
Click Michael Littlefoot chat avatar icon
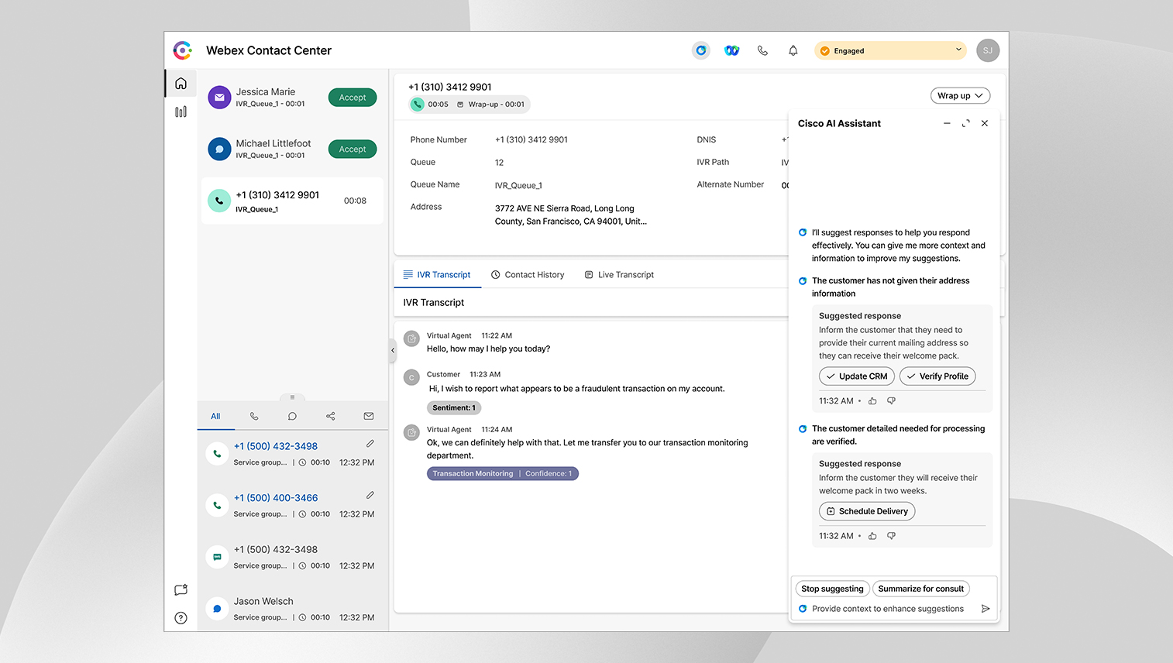(x=219, y=149)
